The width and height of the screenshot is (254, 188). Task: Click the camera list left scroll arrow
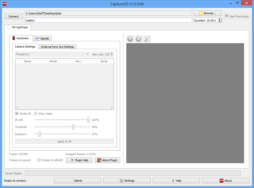pos(17,107)
